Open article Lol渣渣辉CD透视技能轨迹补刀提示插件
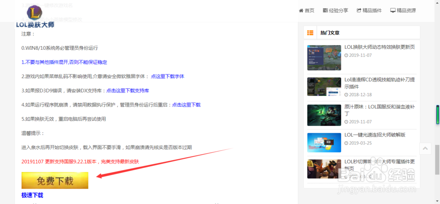This screenshot has width=440, height=204. (379, 83)
